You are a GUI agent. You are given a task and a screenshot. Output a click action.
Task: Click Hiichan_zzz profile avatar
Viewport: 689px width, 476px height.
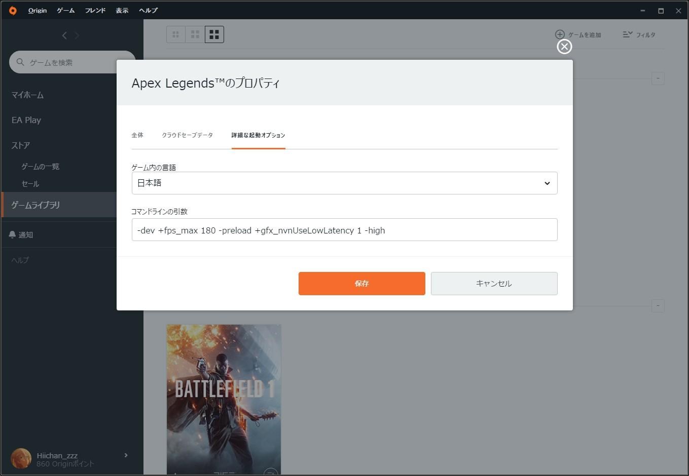coord(21,458)
